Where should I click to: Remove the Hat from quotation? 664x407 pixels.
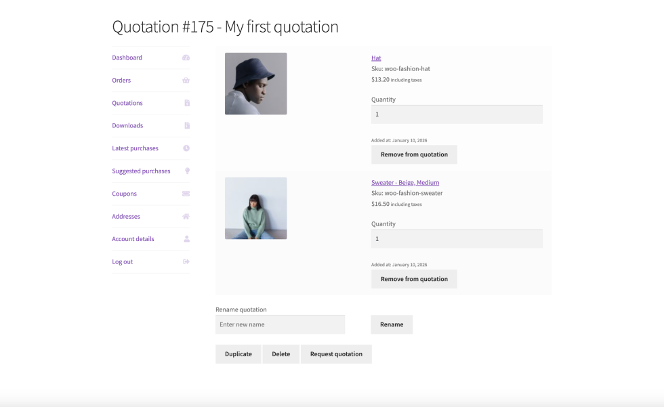414,154
